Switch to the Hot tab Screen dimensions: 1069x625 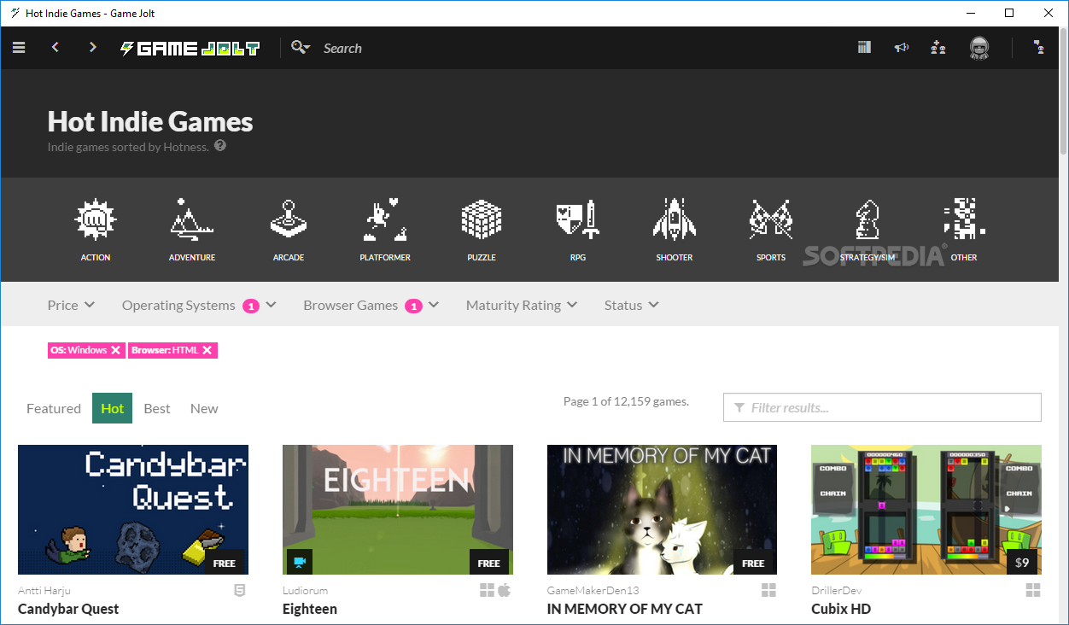(x=113, y=408)
